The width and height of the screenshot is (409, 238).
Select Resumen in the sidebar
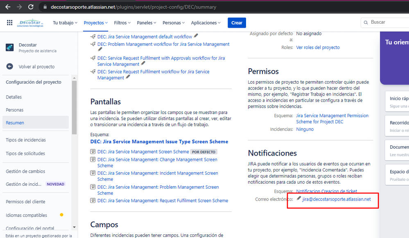36,122
